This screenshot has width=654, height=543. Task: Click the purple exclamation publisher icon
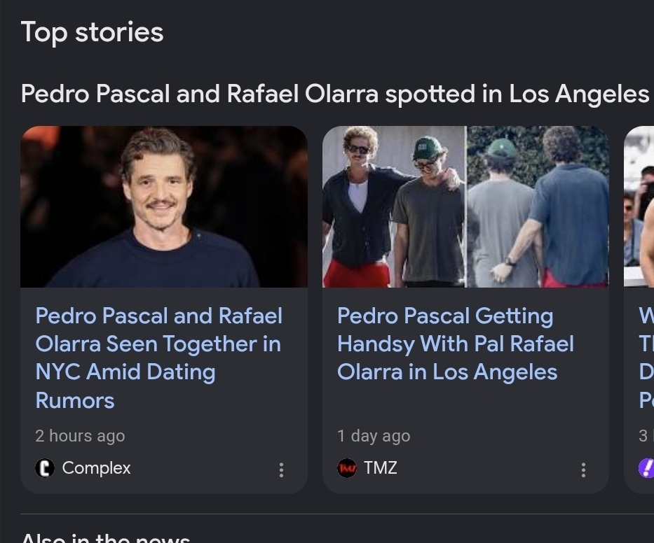[647, 468]
